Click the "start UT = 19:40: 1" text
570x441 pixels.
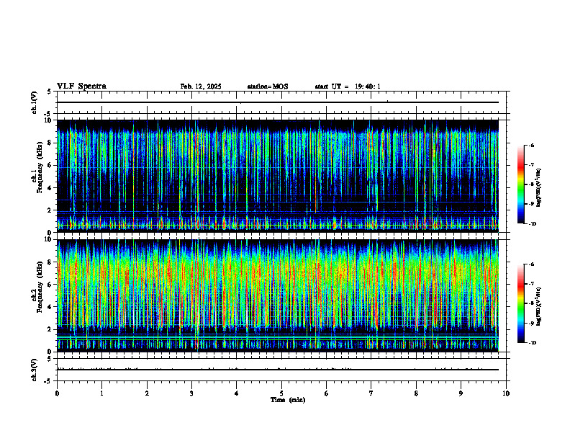click(x=348, y=86)
